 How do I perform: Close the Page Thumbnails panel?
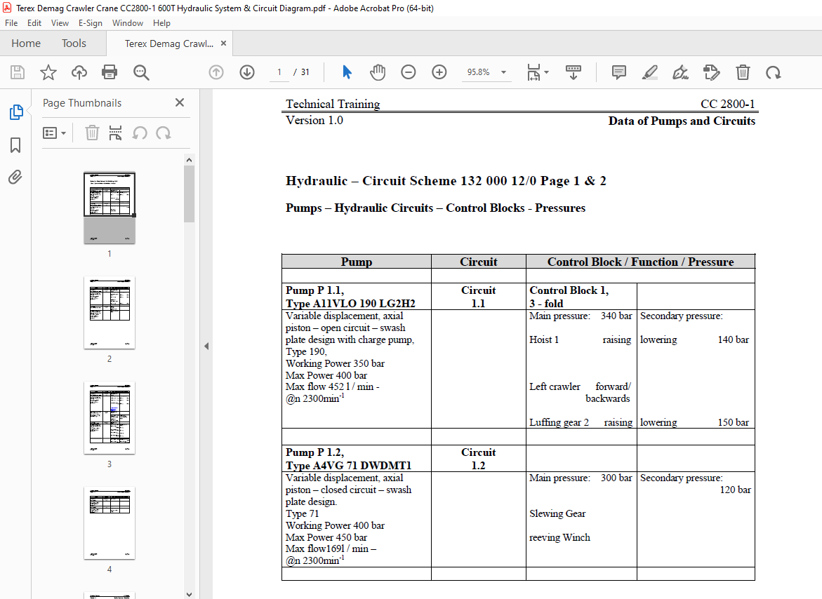click(x=180, y=102)
